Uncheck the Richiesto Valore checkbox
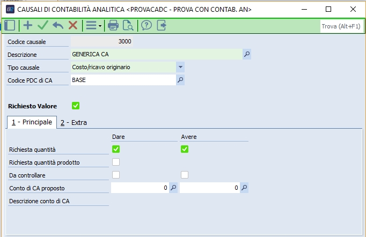366x237 pixels. pyautogui.click(x=76, y=106)
